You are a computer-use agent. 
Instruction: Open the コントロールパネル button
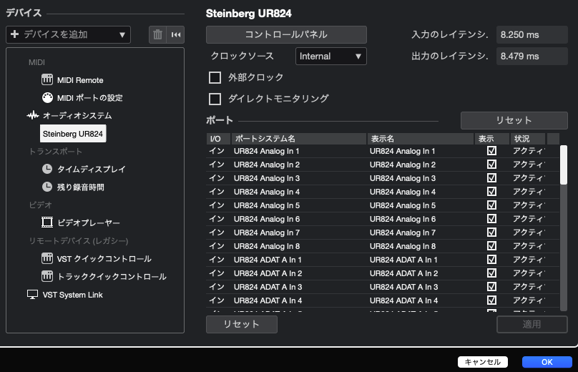(x=286, y=34)
